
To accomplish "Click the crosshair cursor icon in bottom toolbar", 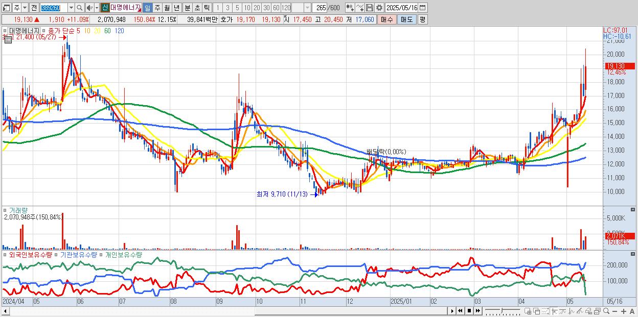I will [554, 311].
